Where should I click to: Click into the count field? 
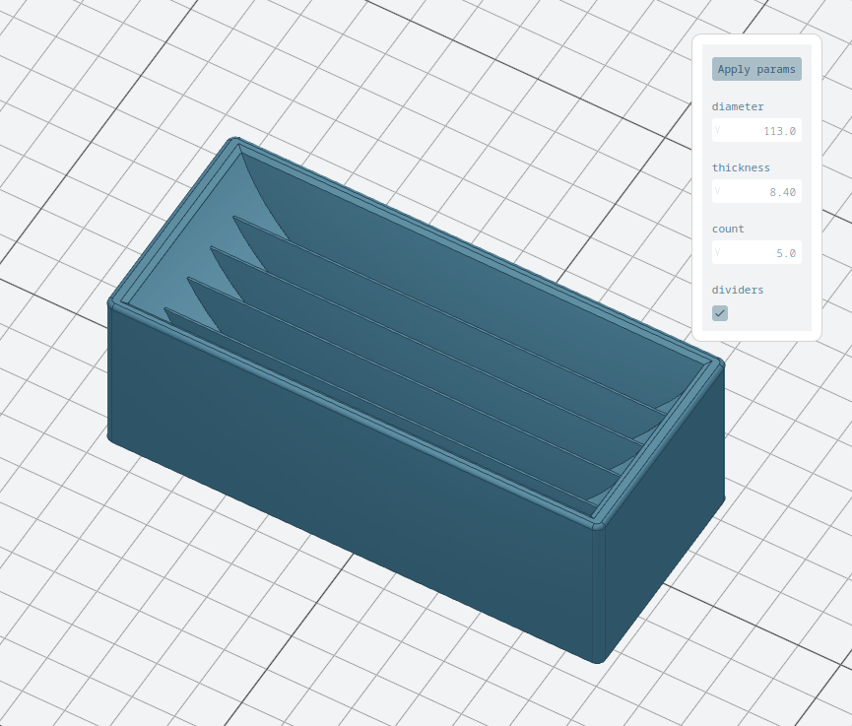(x=763, y=252)
